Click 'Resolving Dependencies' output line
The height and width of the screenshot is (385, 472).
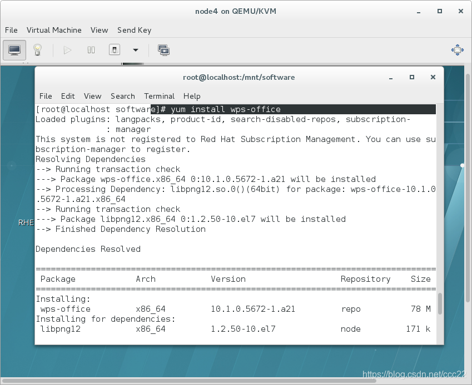[x=90, y=159]
